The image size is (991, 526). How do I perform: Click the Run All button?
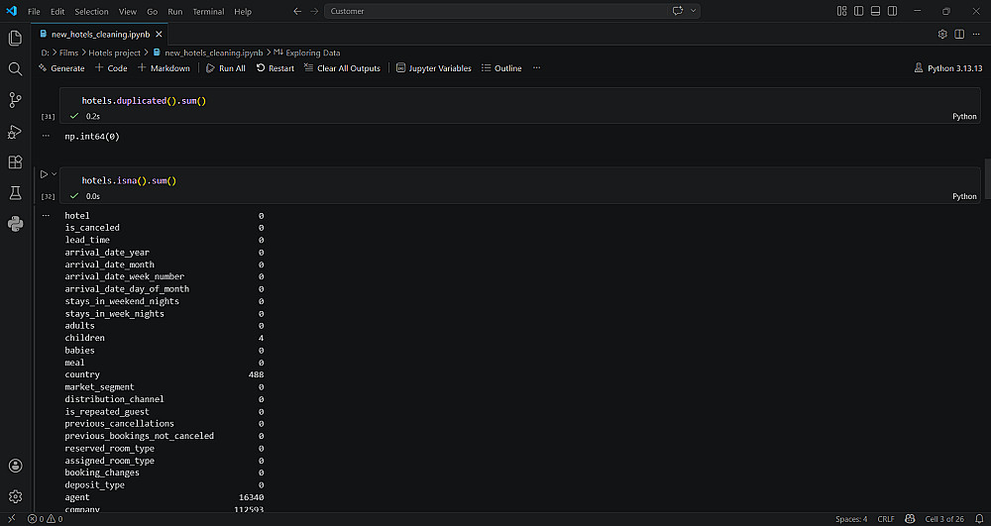coord(226,68)
